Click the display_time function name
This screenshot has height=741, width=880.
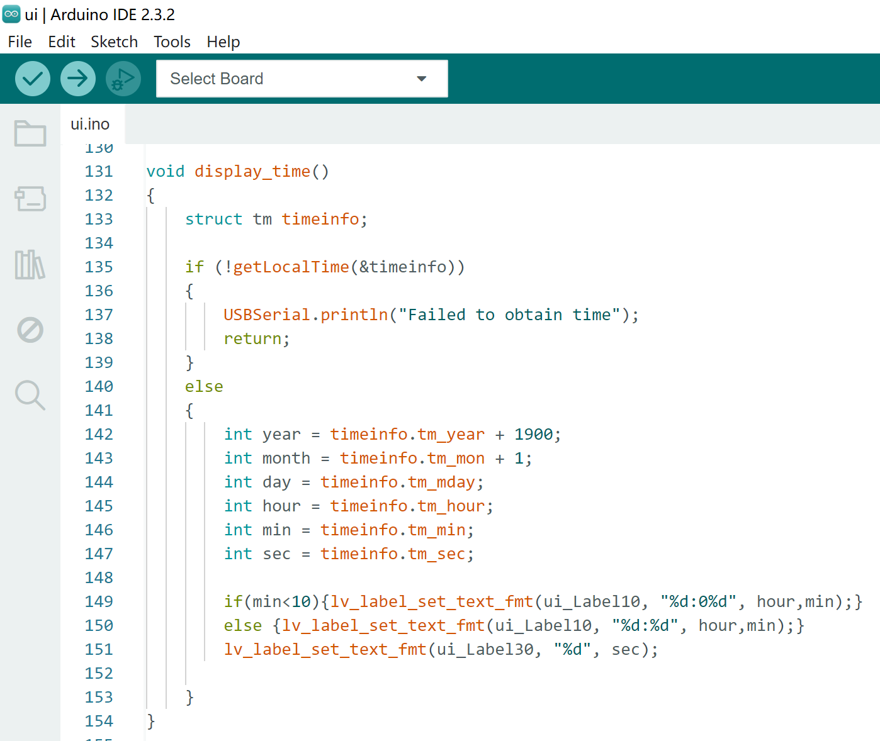pyautogui.click(x=252, y=171)
